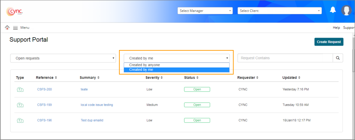Sort the table by Severity
The image size is (355, 140).
[x=154, y=78]
